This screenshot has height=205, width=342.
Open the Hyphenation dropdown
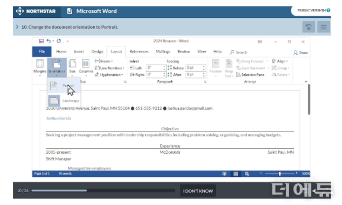109,75
